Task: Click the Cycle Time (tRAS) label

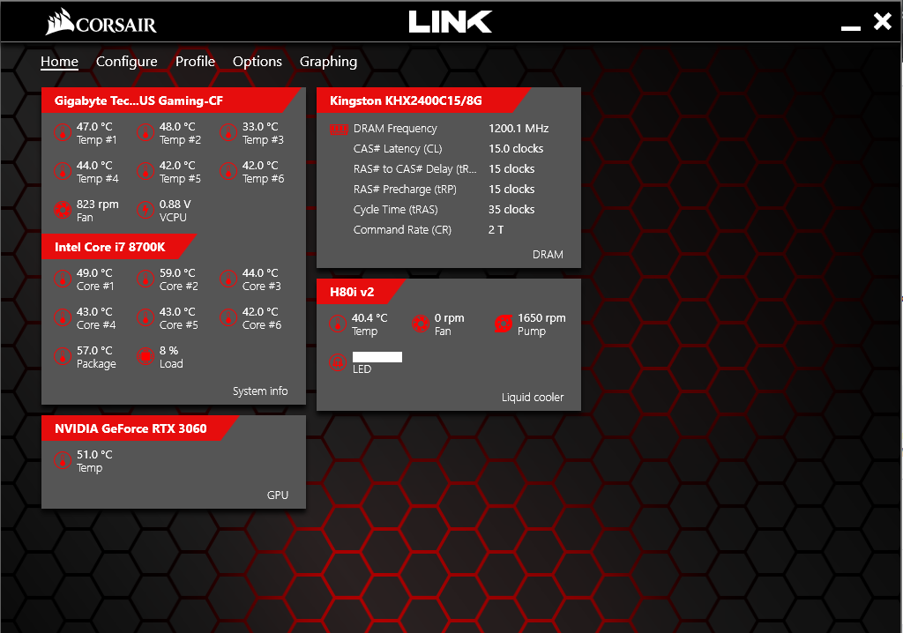Action: point(396,210)
